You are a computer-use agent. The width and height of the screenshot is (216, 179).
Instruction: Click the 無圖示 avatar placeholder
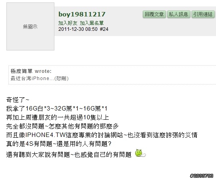pos(30,26)
